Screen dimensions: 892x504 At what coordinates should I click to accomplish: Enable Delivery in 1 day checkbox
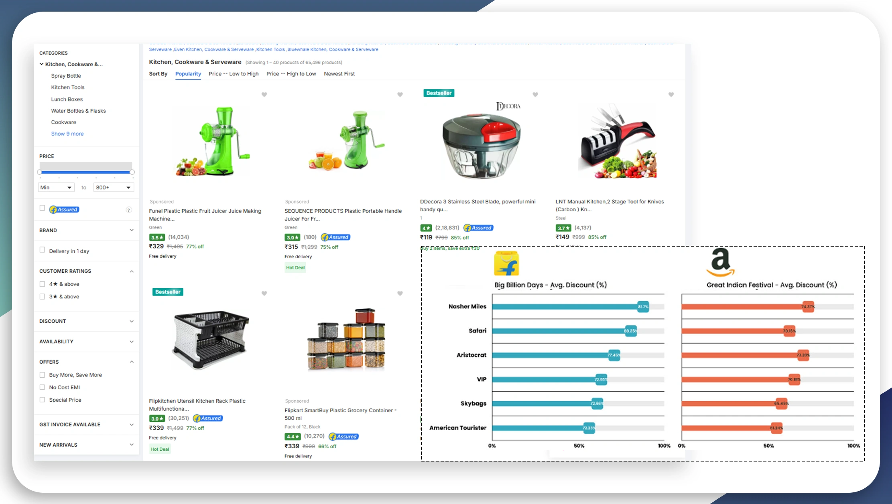click(x=42, y=250)
